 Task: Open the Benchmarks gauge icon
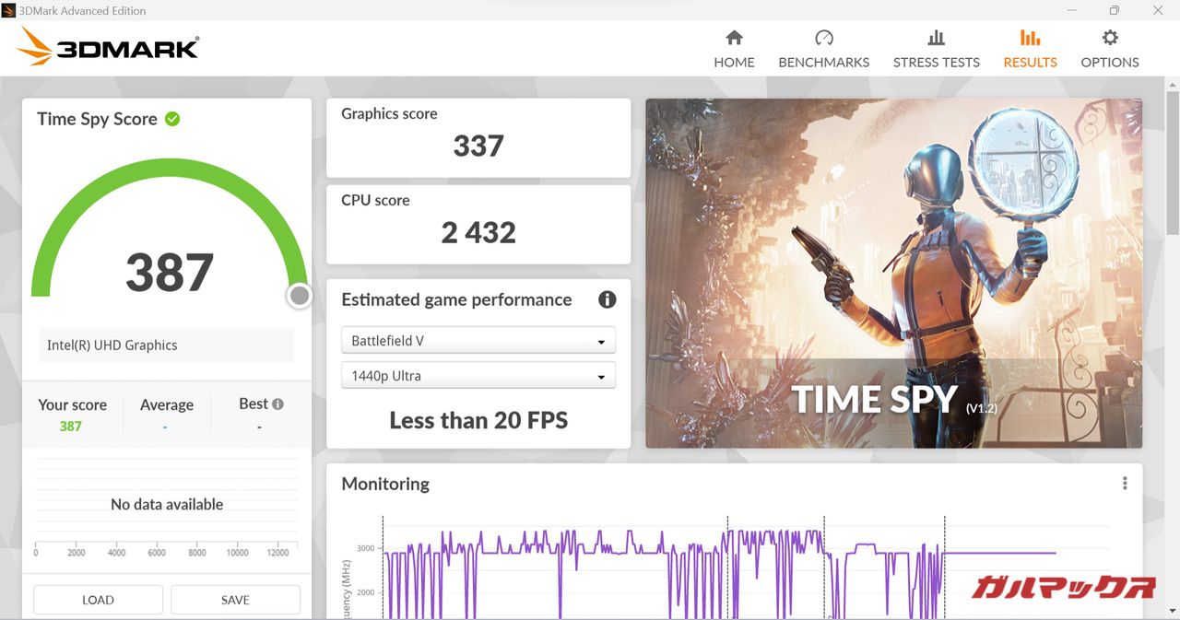(823, 38)
